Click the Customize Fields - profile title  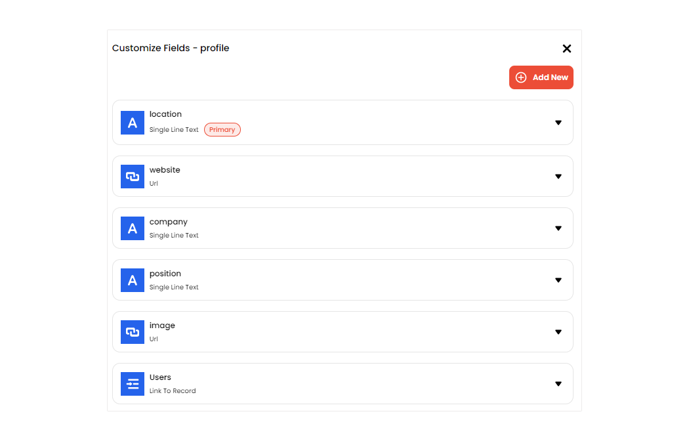pos(171,48)
